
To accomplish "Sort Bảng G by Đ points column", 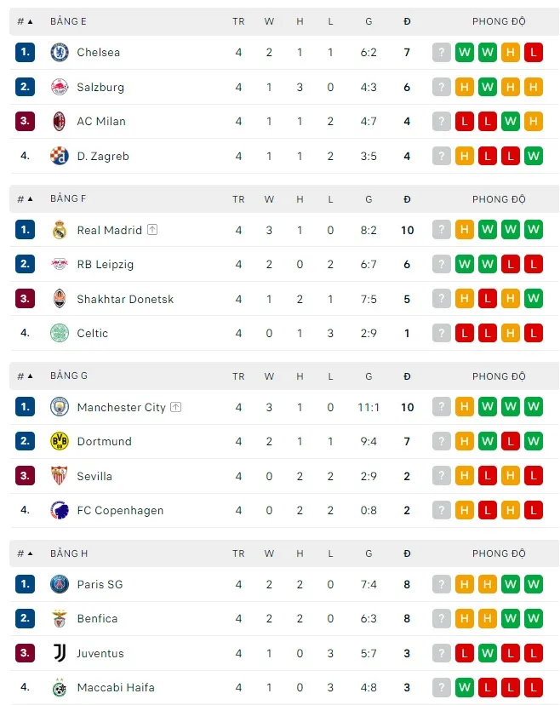I will (407, 375).
